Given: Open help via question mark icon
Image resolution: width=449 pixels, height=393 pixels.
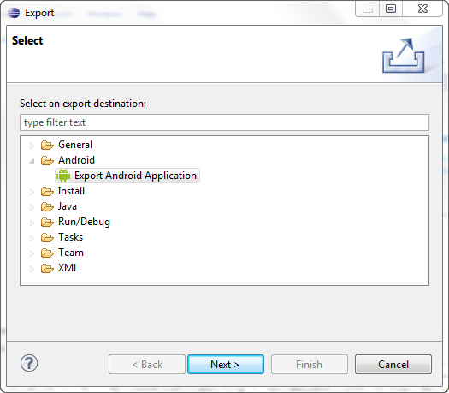Looking at the screenshot, I should point(29,363).
